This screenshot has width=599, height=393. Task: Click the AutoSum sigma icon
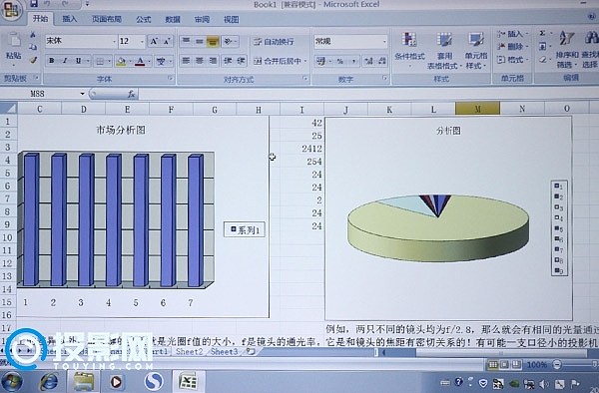pyautogui.click(x=542, y=34)
